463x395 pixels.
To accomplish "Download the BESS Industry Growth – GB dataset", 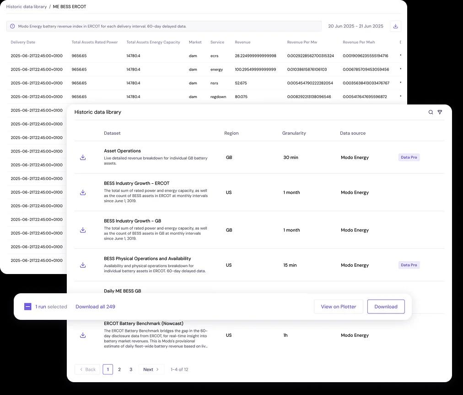I will click(83, 230).
